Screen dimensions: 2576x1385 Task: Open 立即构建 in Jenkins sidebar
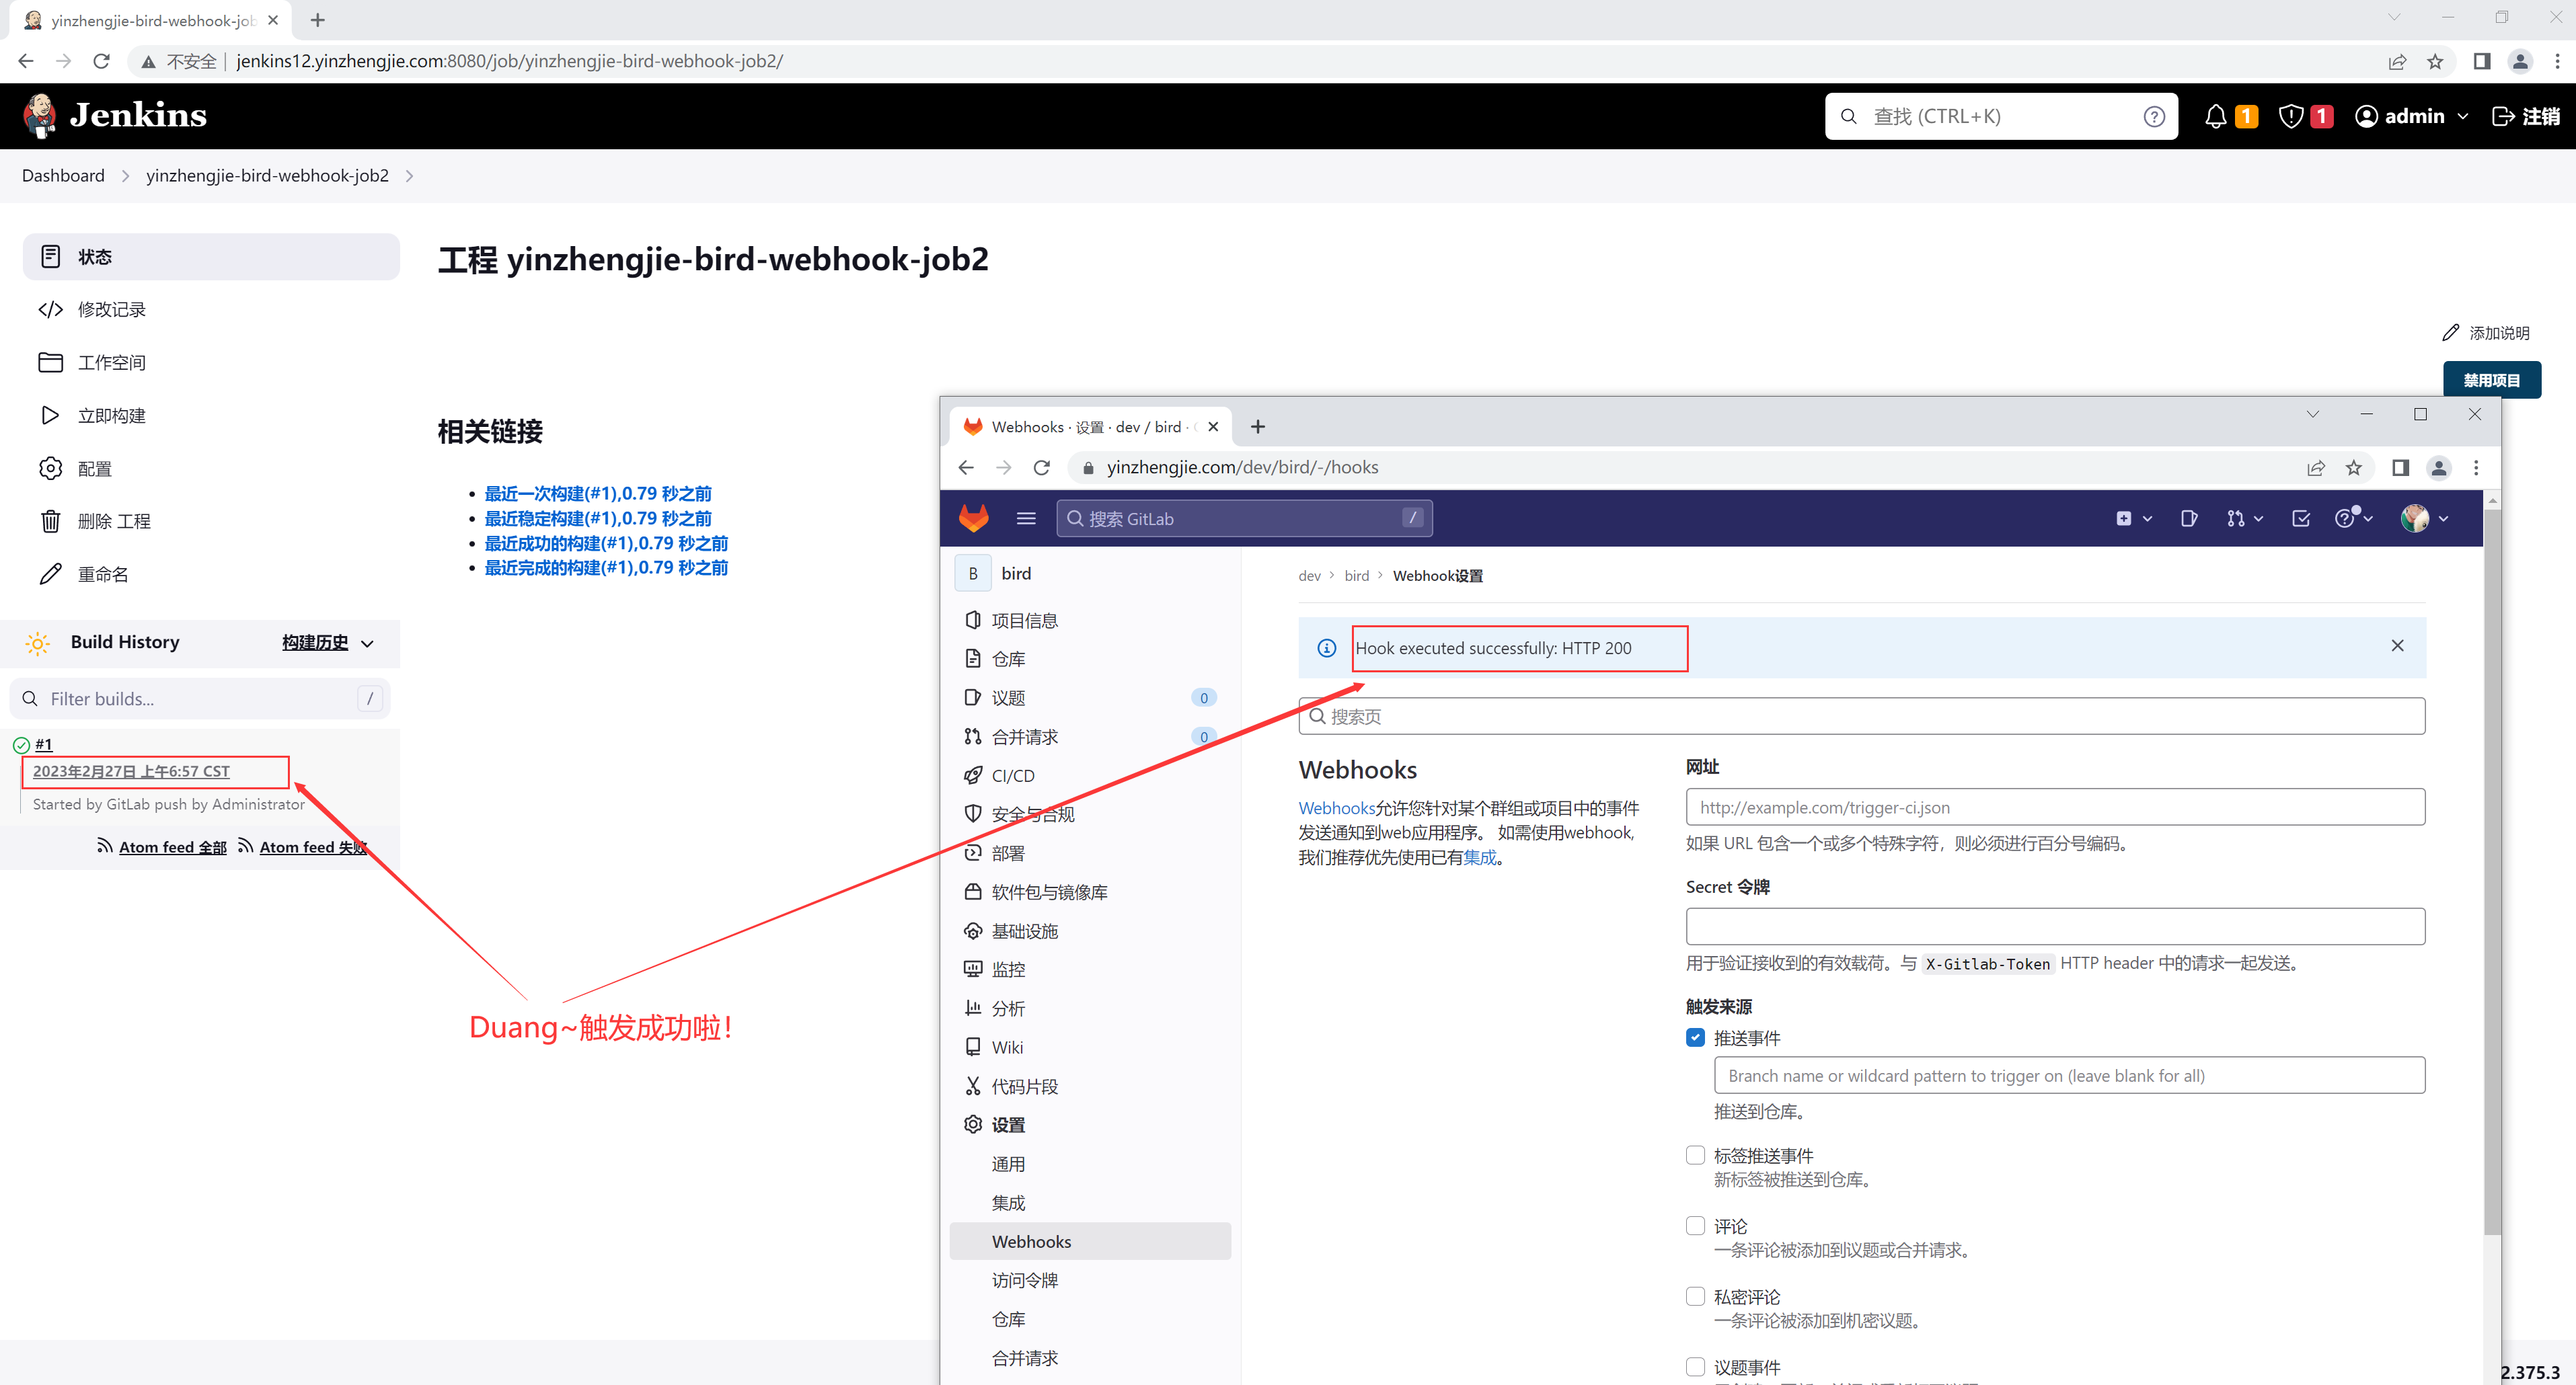[x=112, y=415]
